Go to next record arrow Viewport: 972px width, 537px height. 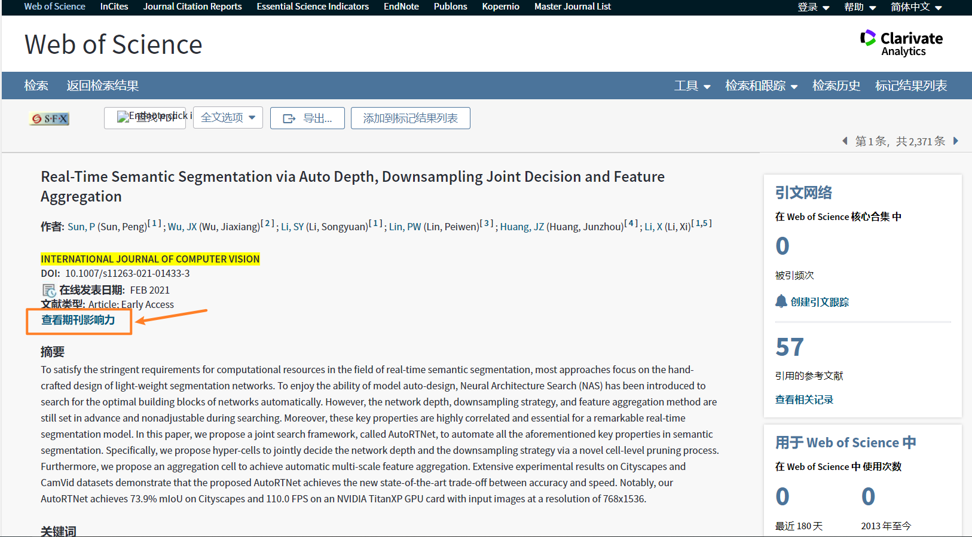[956, 141]
